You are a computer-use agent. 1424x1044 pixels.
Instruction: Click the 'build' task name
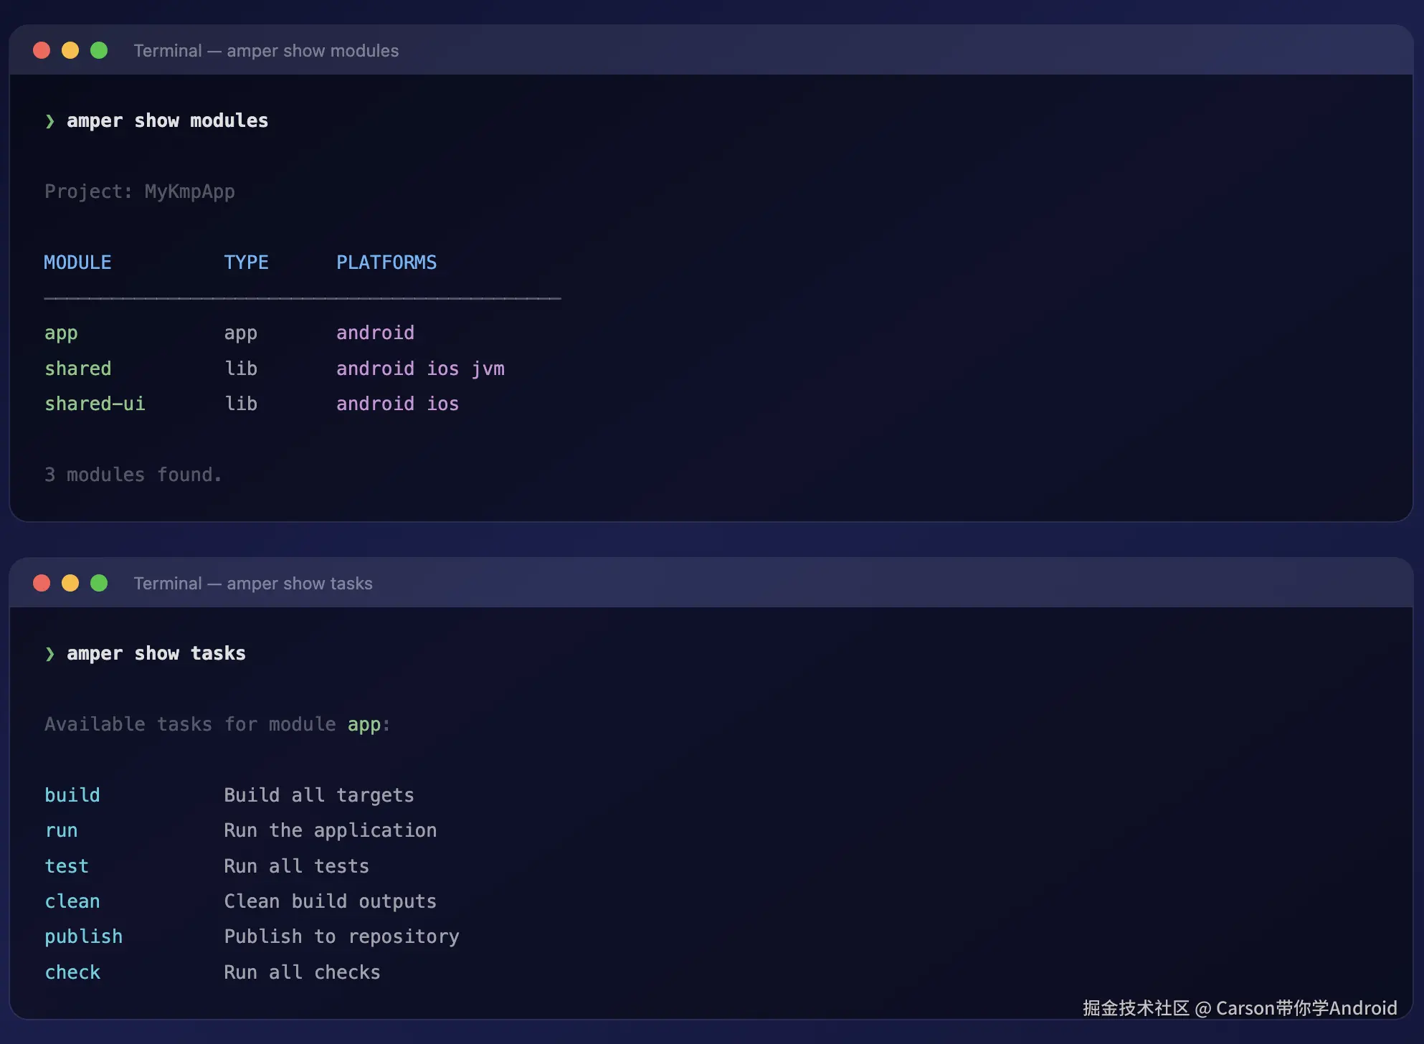(72, 795)
